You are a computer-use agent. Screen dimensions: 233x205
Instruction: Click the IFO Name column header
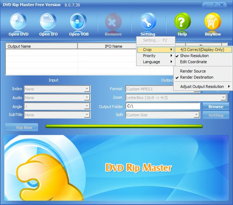coord(113,46)
